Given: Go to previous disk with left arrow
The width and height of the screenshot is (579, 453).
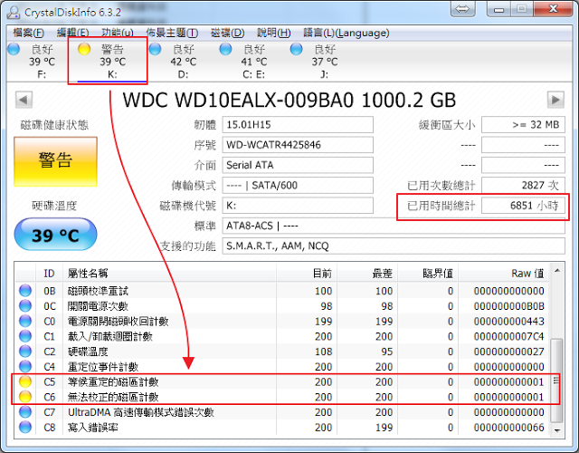Looking at the screenshot, I should (24, 100).
